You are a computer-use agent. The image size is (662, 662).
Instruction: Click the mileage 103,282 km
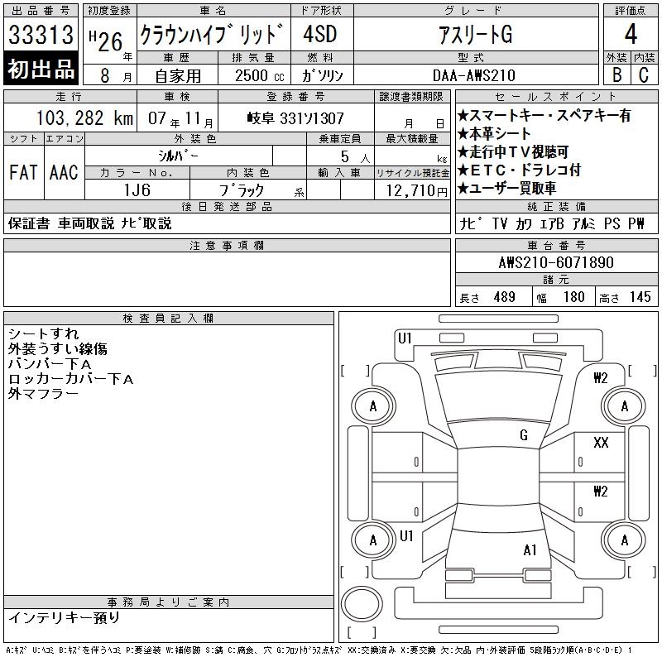84,118
